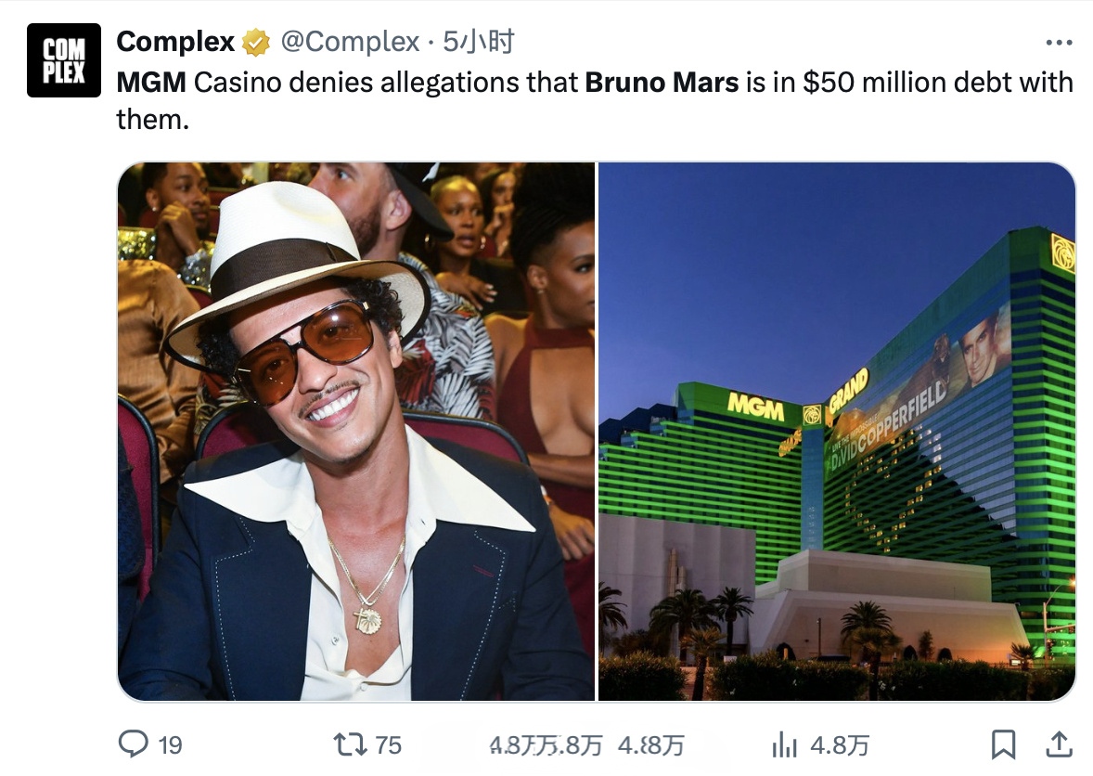Click the retweet count 75
Screen dimensions: 1093x776
pos(389,745)
